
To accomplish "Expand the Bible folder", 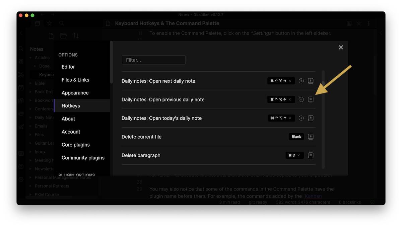I will tap(31, 83).
